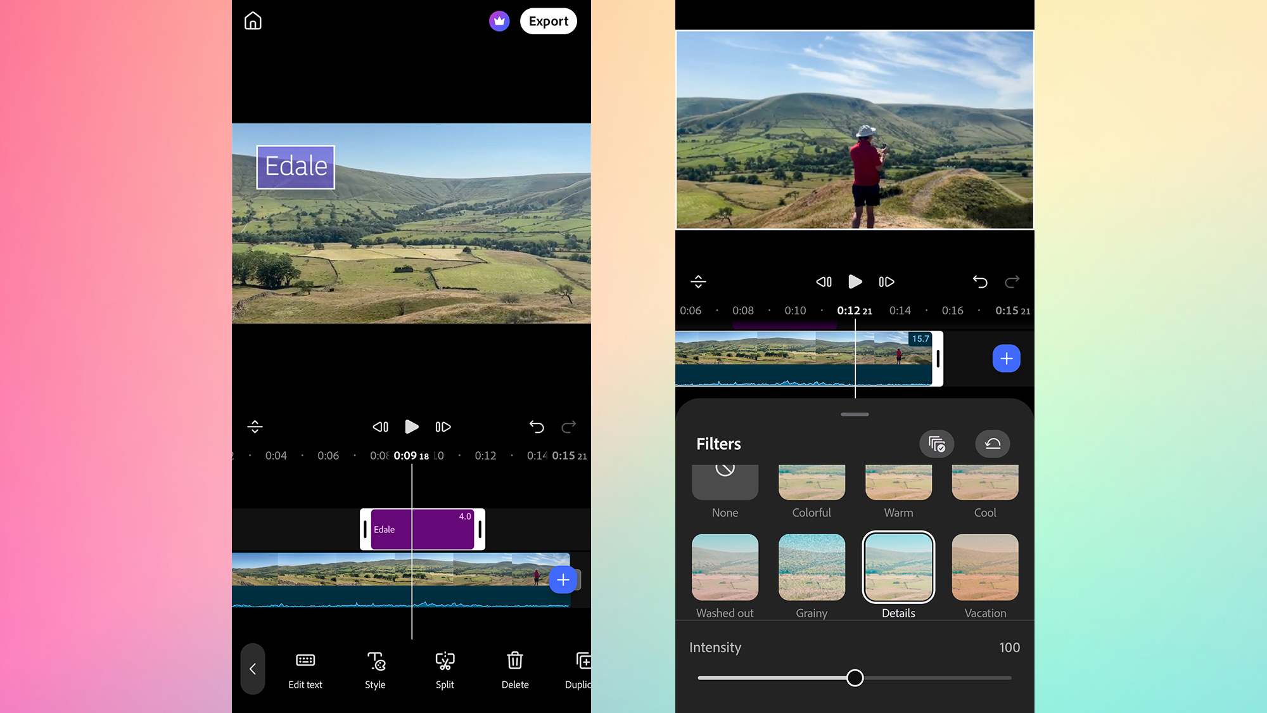Tap the Export button
The width and height of the screenshot is (1267, 713).
(548, 21)
